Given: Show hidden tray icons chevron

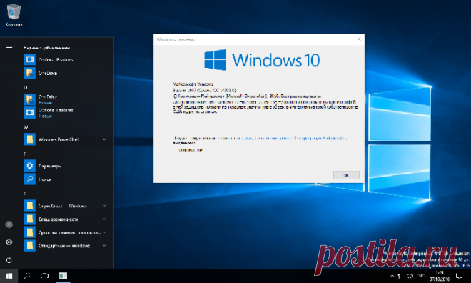Looking at the screenshot, I should (x=392, y=276).
